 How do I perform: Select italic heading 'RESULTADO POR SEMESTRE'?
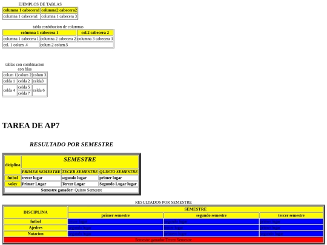(x=71, y=145)
